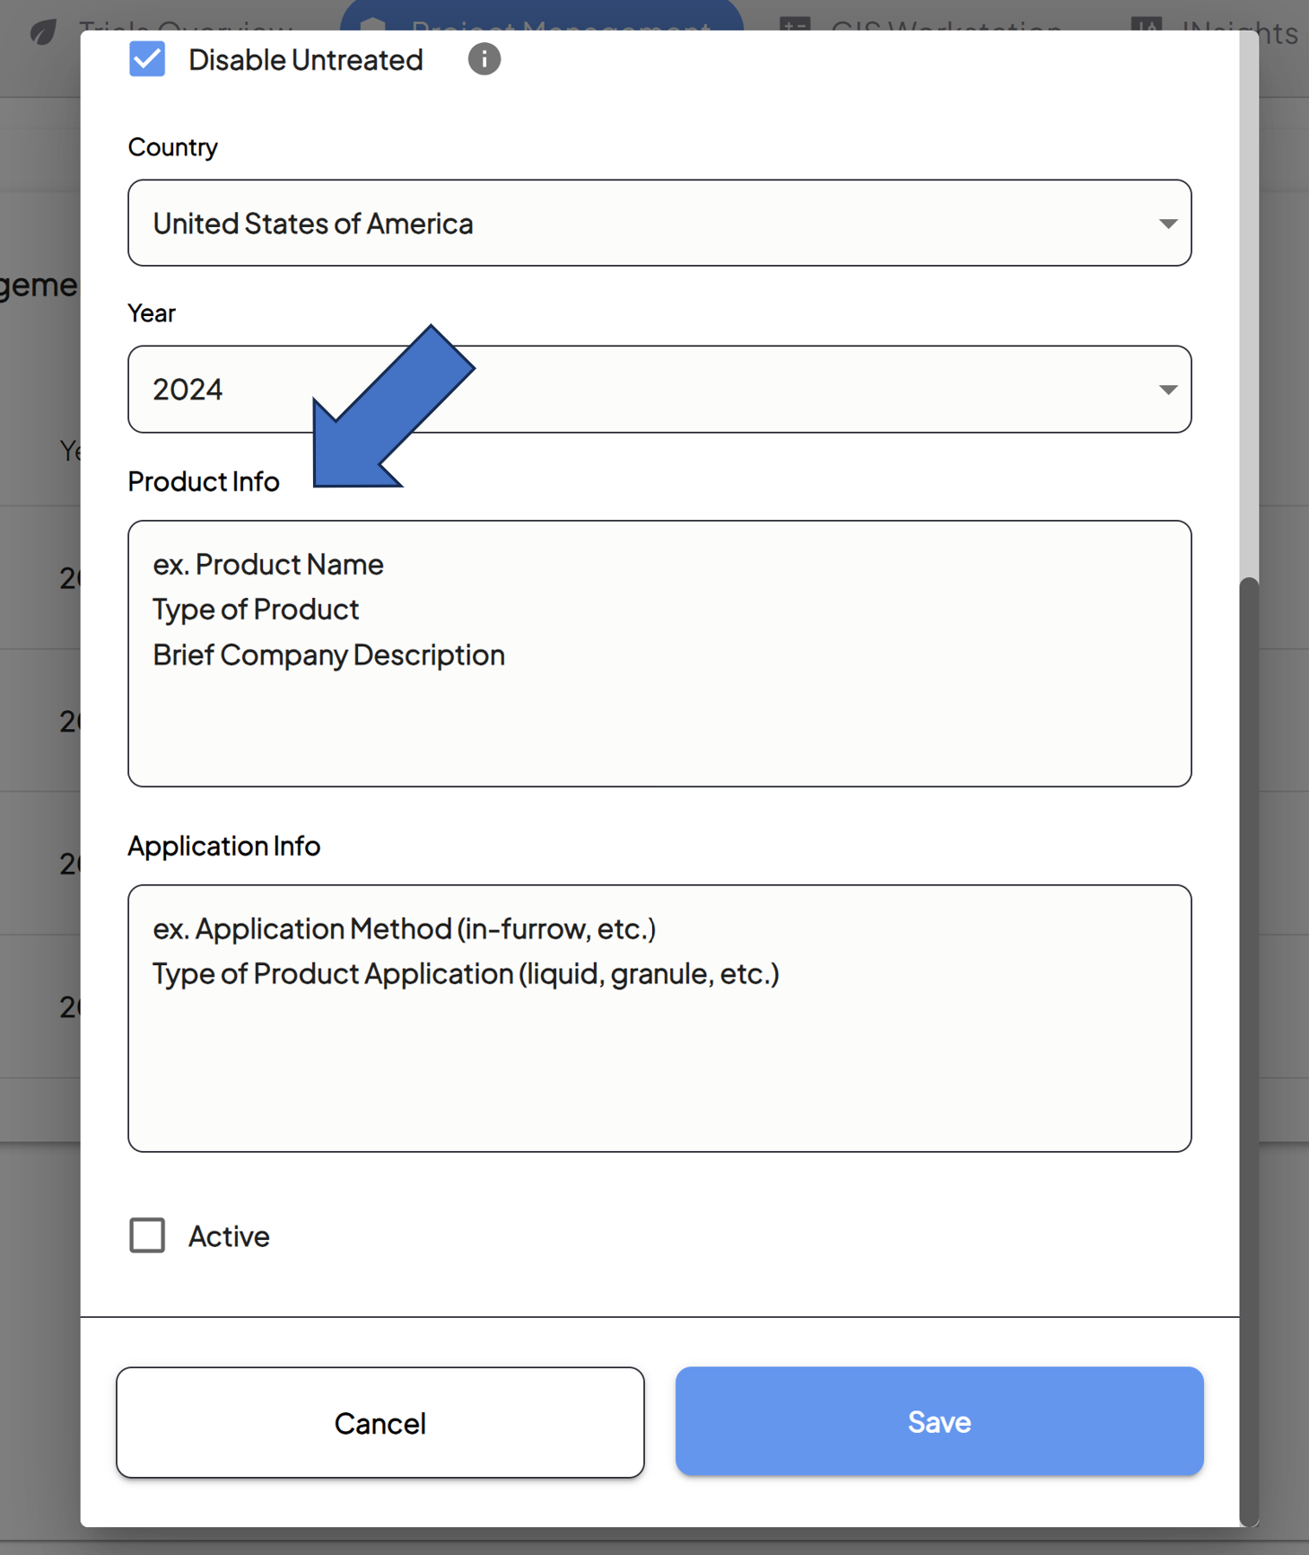Select the 2024 value in Year field
This screenshot has width=1309, height=1555.
(188, 390)
